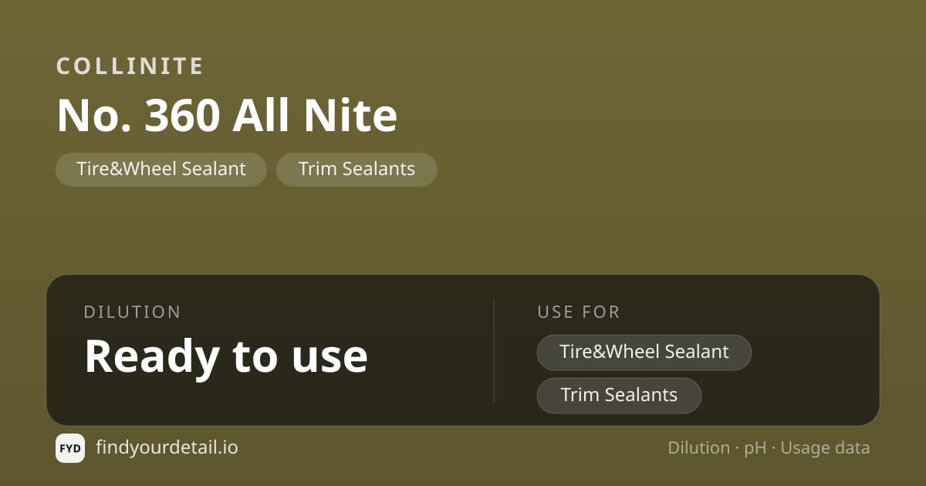The image size is (926, 486).
Task: Click the Tire&Wheel Sealant tag under the title
Action: [x=161, y=169]
